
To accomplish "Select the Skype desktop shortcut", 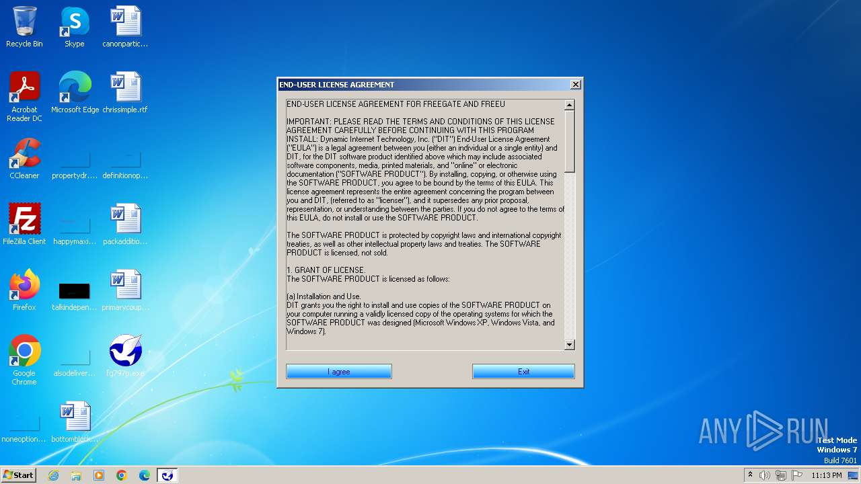I will [74, 27].
